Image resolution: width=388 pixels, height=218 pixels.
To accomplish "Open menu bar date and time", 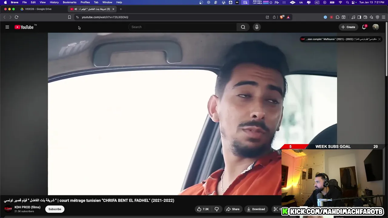I will [x=372, y=2].
